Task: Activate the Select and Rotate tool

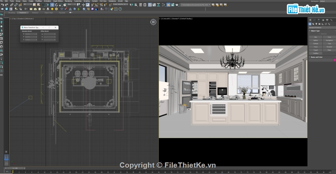Action: [56, 5]
